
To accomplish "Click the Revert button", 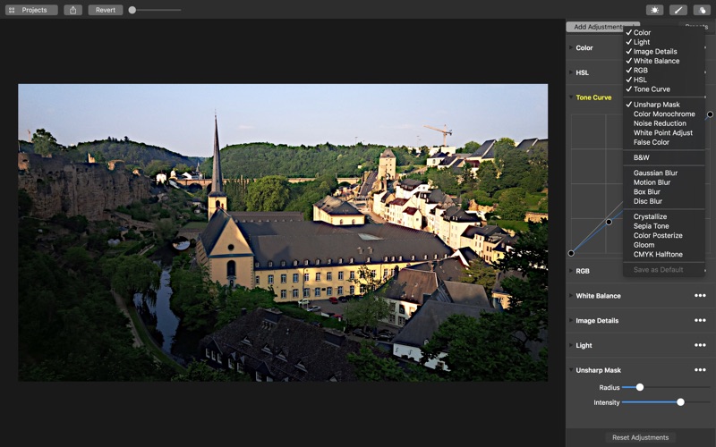I will (106, 10).
